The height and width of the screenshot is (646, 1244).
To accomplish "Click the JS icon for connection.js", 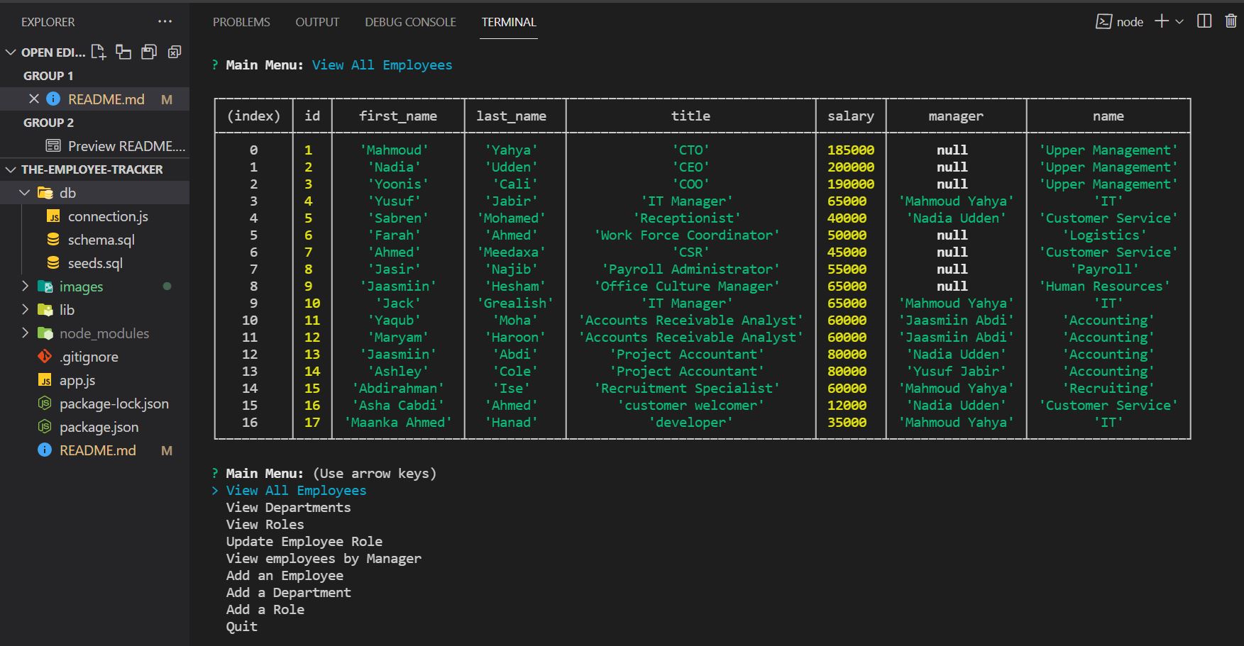I will (x=53, y=216).
